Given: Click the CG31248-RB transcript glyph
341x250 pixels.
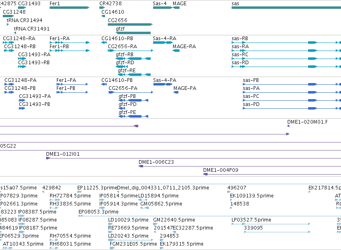Looking at the screenshot, I should (x=9, y=51).
